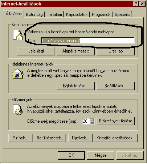
Task: Go to the Programok tab
Action: pos(101,14)
